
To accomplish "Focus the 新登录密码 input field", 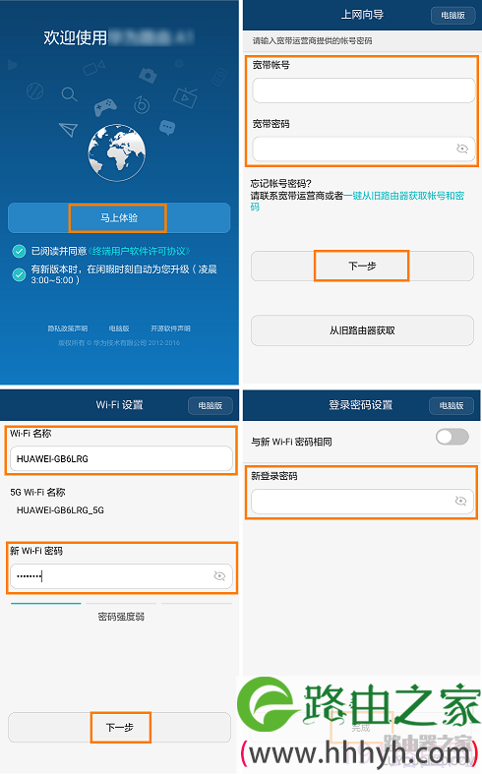I will 363,502.
